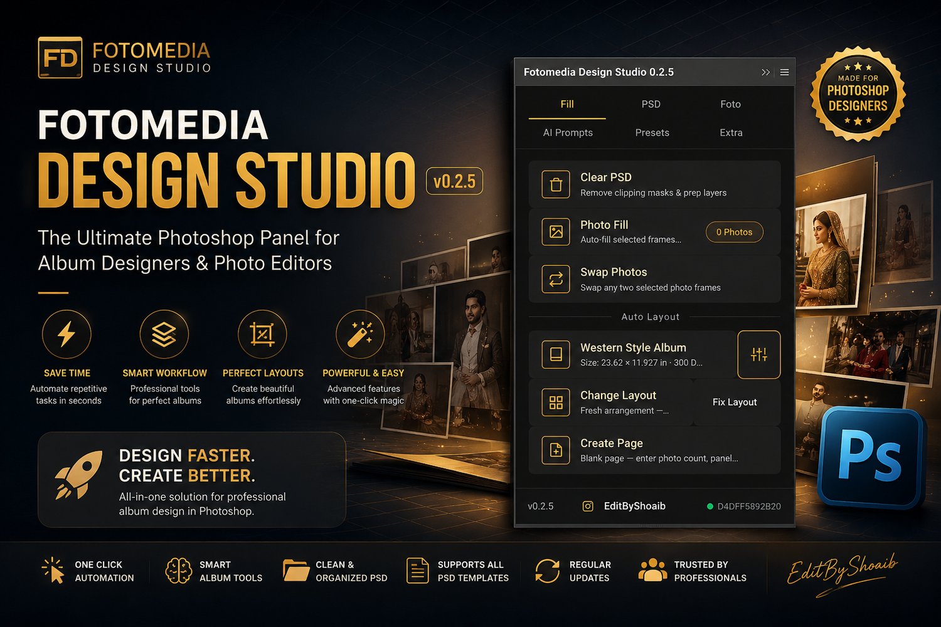941x627 pixels.
Task: Click the Create Page plus-document icon
Action: (556, 450)
